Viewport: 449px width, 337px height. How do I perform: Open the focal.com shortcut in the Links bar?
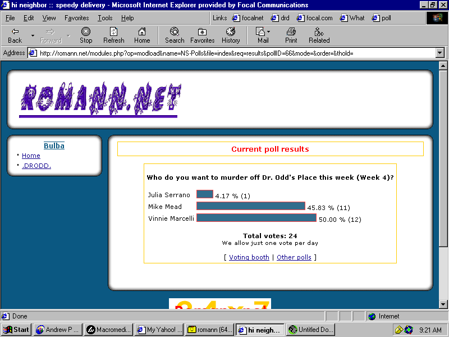(x=314, y=18)
